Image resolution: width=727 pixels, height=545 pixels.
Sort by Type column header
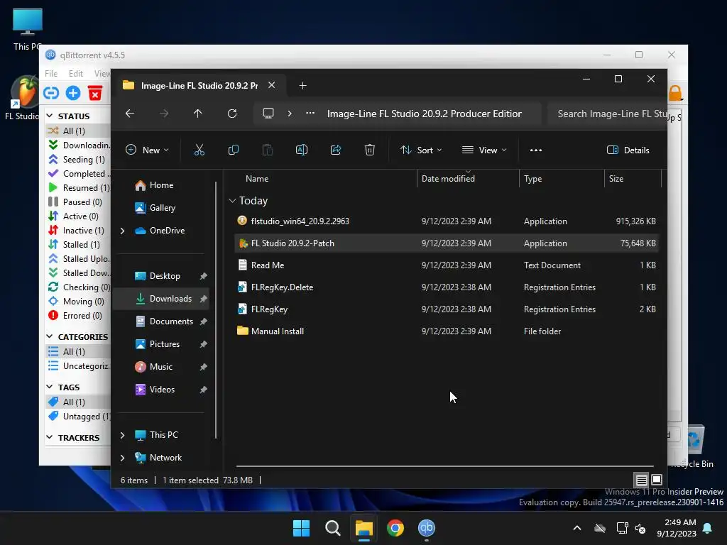(562, 178)
